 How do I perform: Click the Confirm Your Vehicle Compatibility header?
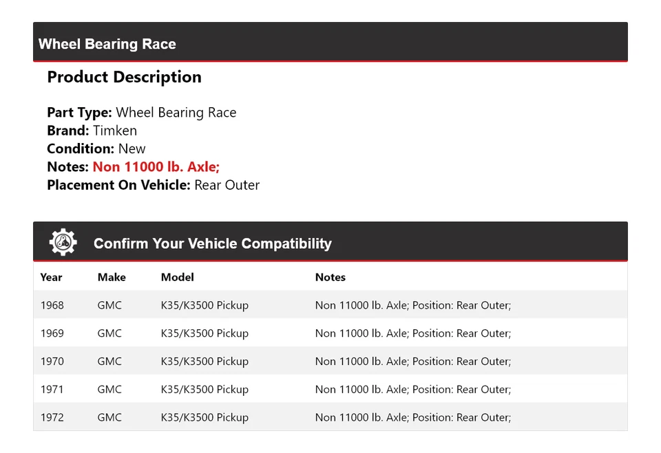(x=212, y=243)
